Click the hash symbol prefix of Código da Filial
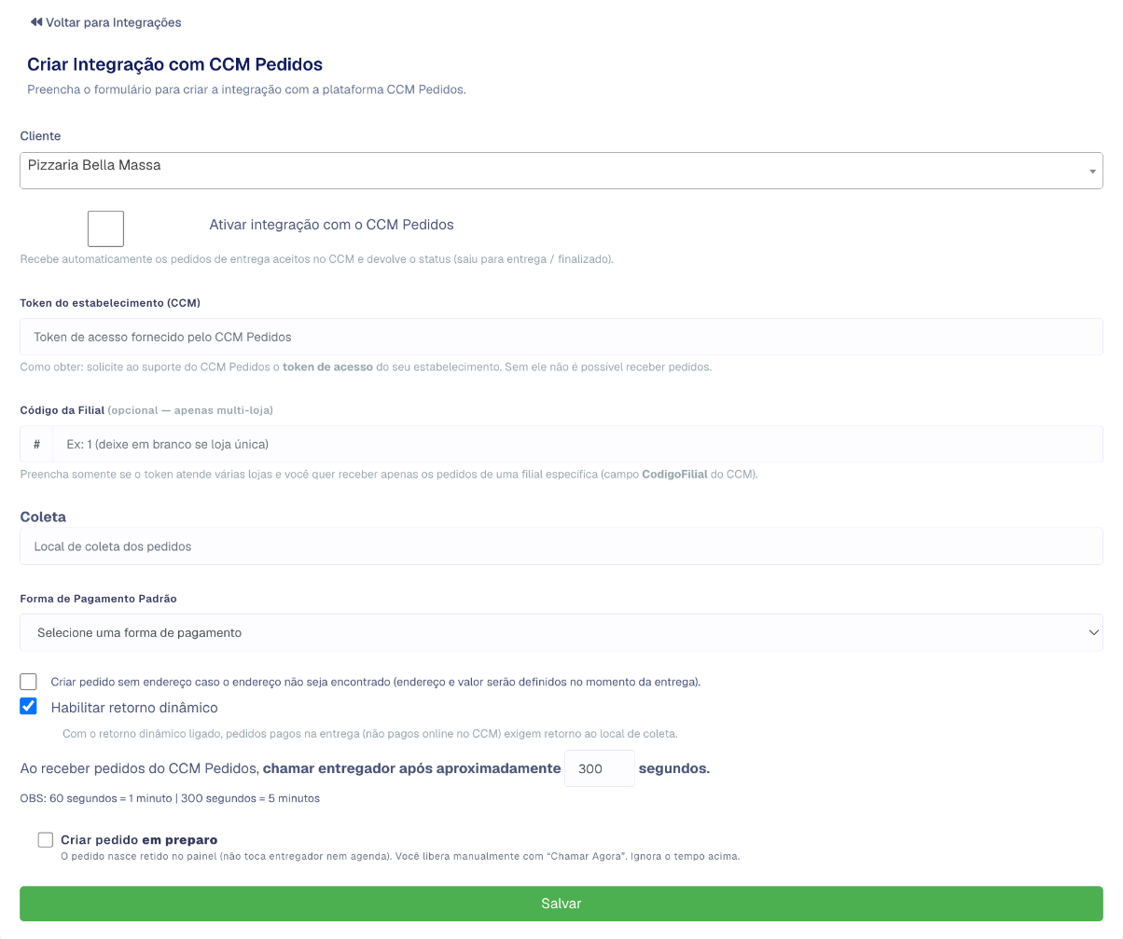The image size is (1123, 939). [37, 444]
